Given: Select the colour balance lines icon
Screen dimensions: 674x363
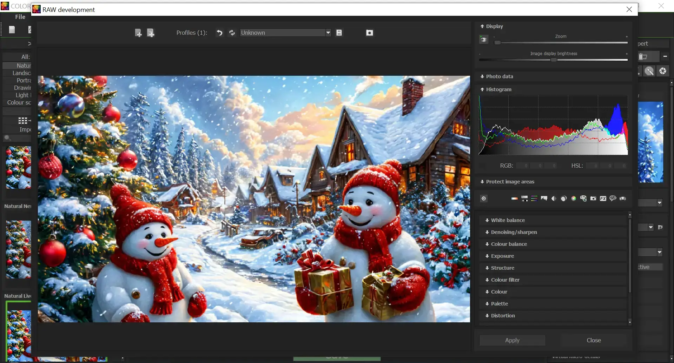Looking at the screenshot, I should pos(534,199).
